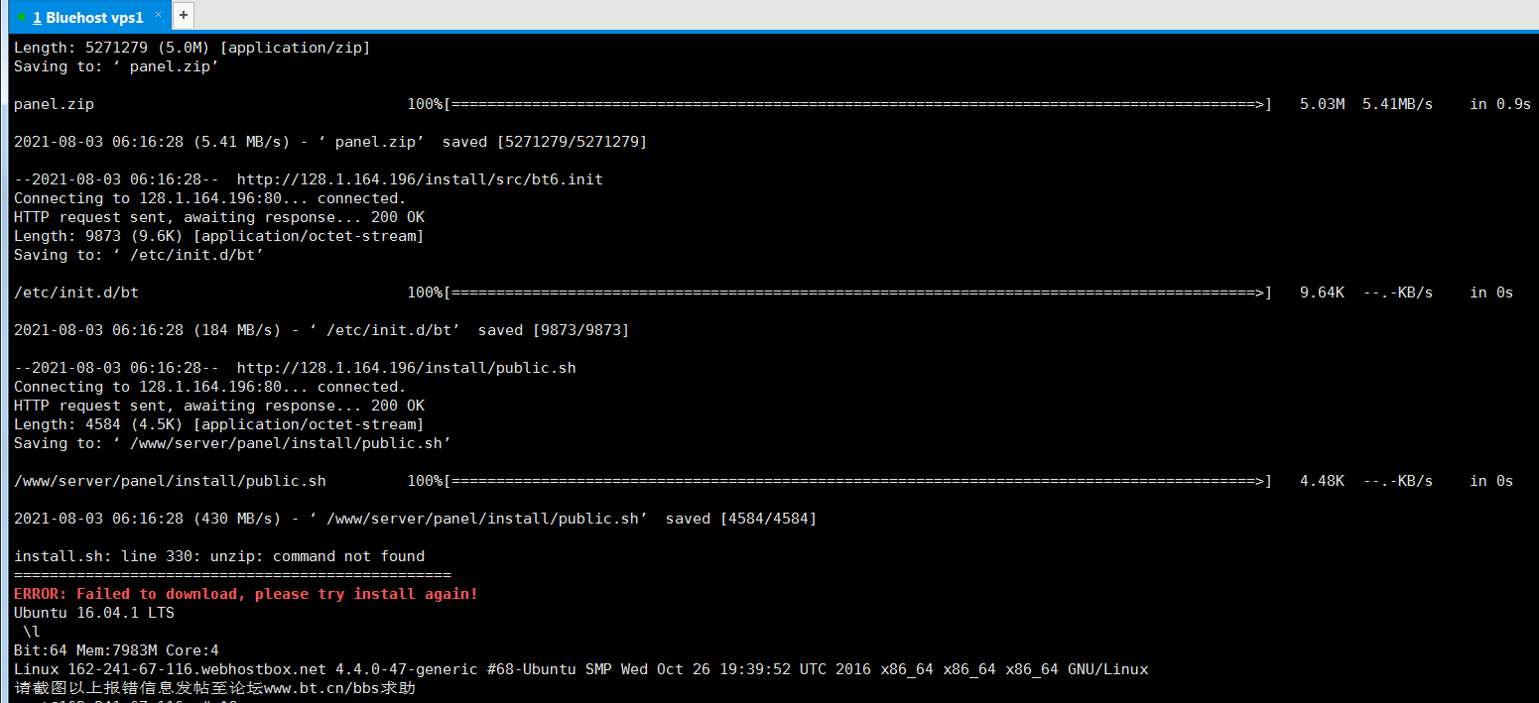Open a new session tab with plus button
Image resolution: width=1539 pixels, height=703 pixels.
tap(184, 16)
